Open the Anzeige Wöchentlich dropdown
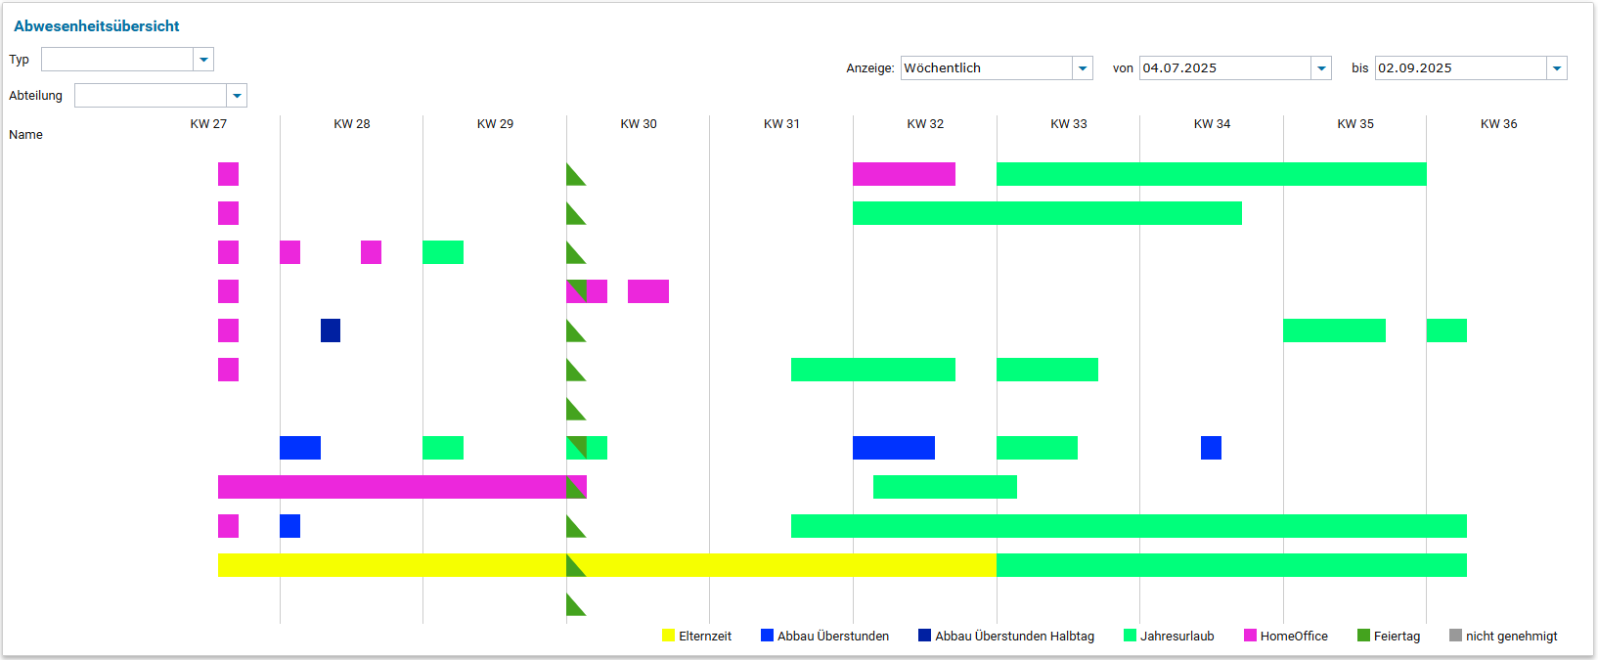Image resolution: width=1598 pixels, height=660 pixels. (x=1083, y=68)
